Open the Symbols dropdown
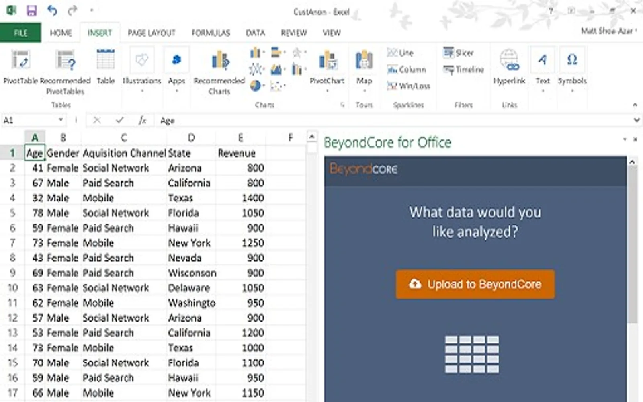The height and width of the screenshot is (402, 643). [572, 70]
